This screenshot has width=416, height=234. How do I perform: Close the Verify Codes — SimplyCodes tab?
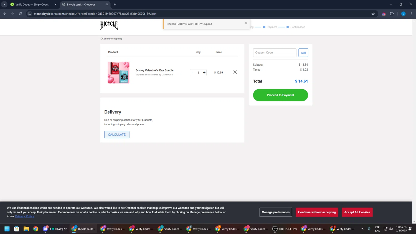pos(55,4)
